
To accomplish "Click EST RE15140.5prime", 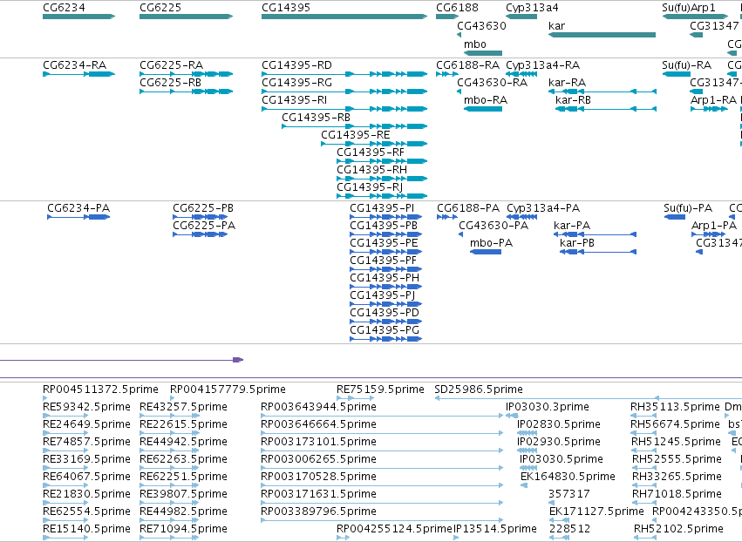I will coord(86,529).
